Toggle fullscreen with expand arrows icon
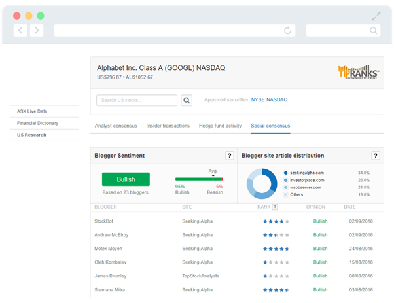This screenshot has height=303, width=394. coord(376,16)
